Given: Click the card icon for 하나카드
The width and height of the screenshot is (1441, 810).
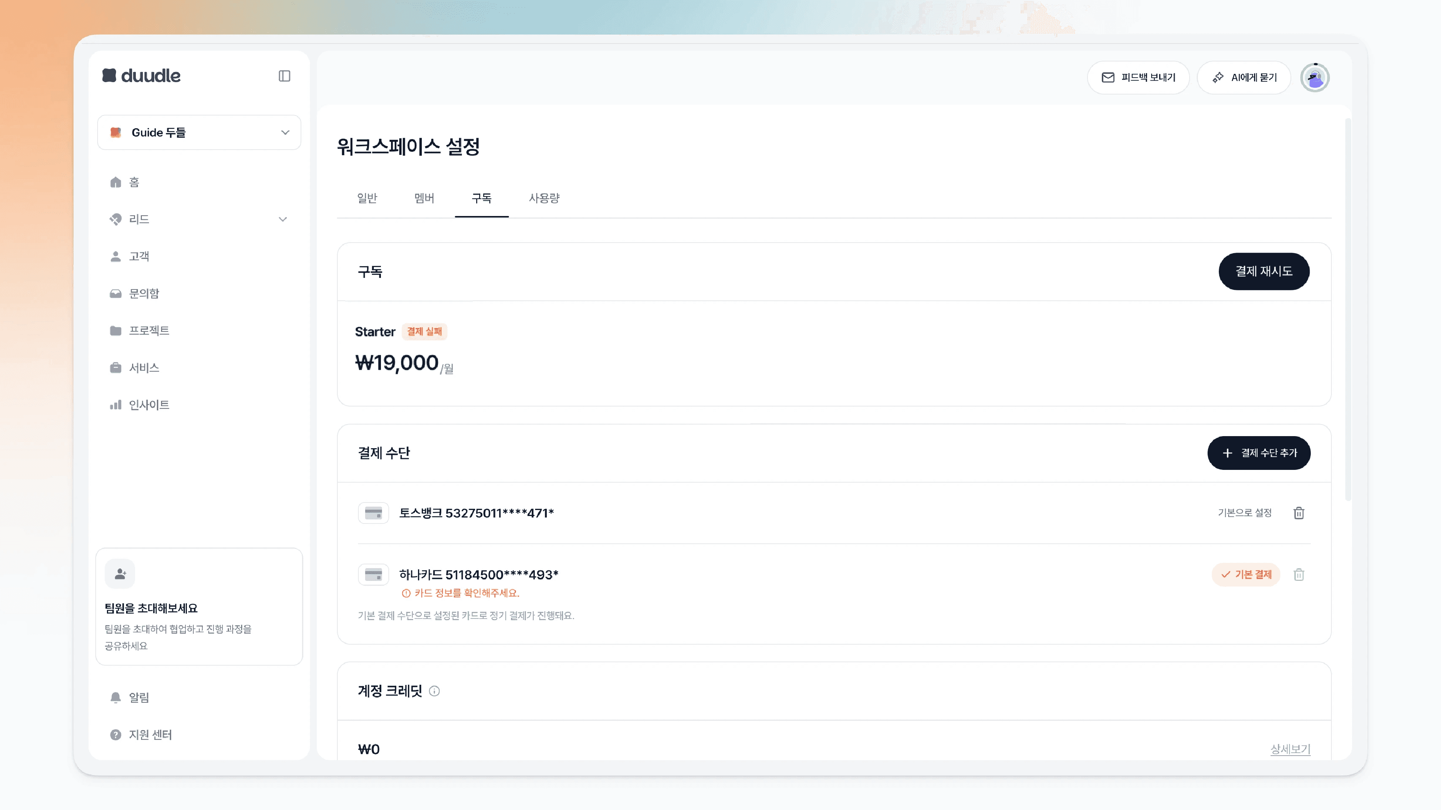Looking at the screenshot, I should [373, 574].
